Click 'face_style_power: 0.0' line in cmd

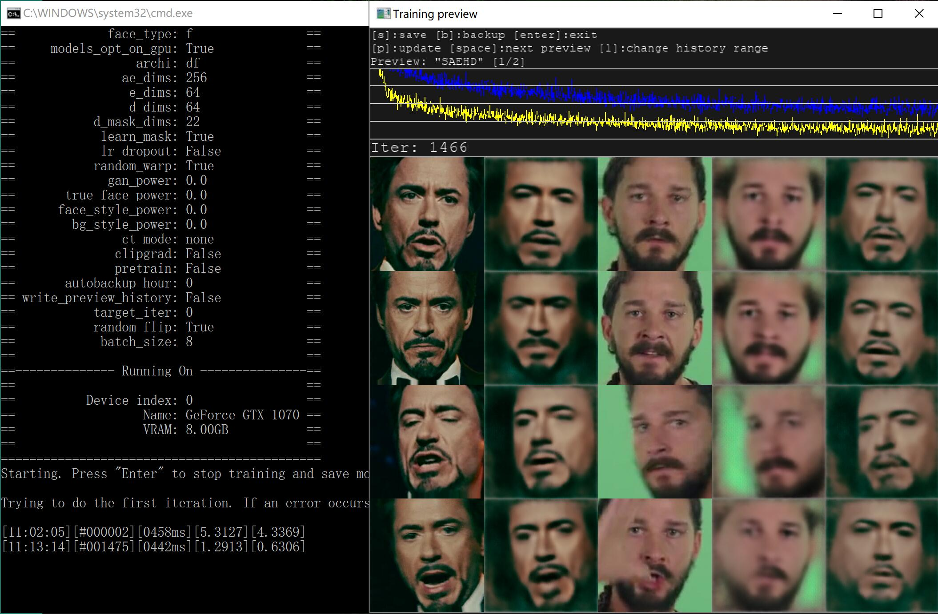132,210
